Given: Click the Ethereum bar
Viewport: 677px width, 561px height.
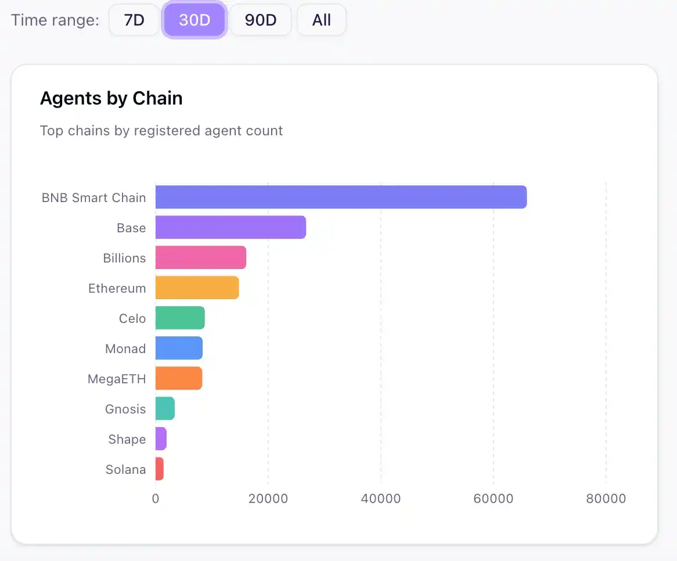Looking at the screenshot, I should click(x=196, y=287).
